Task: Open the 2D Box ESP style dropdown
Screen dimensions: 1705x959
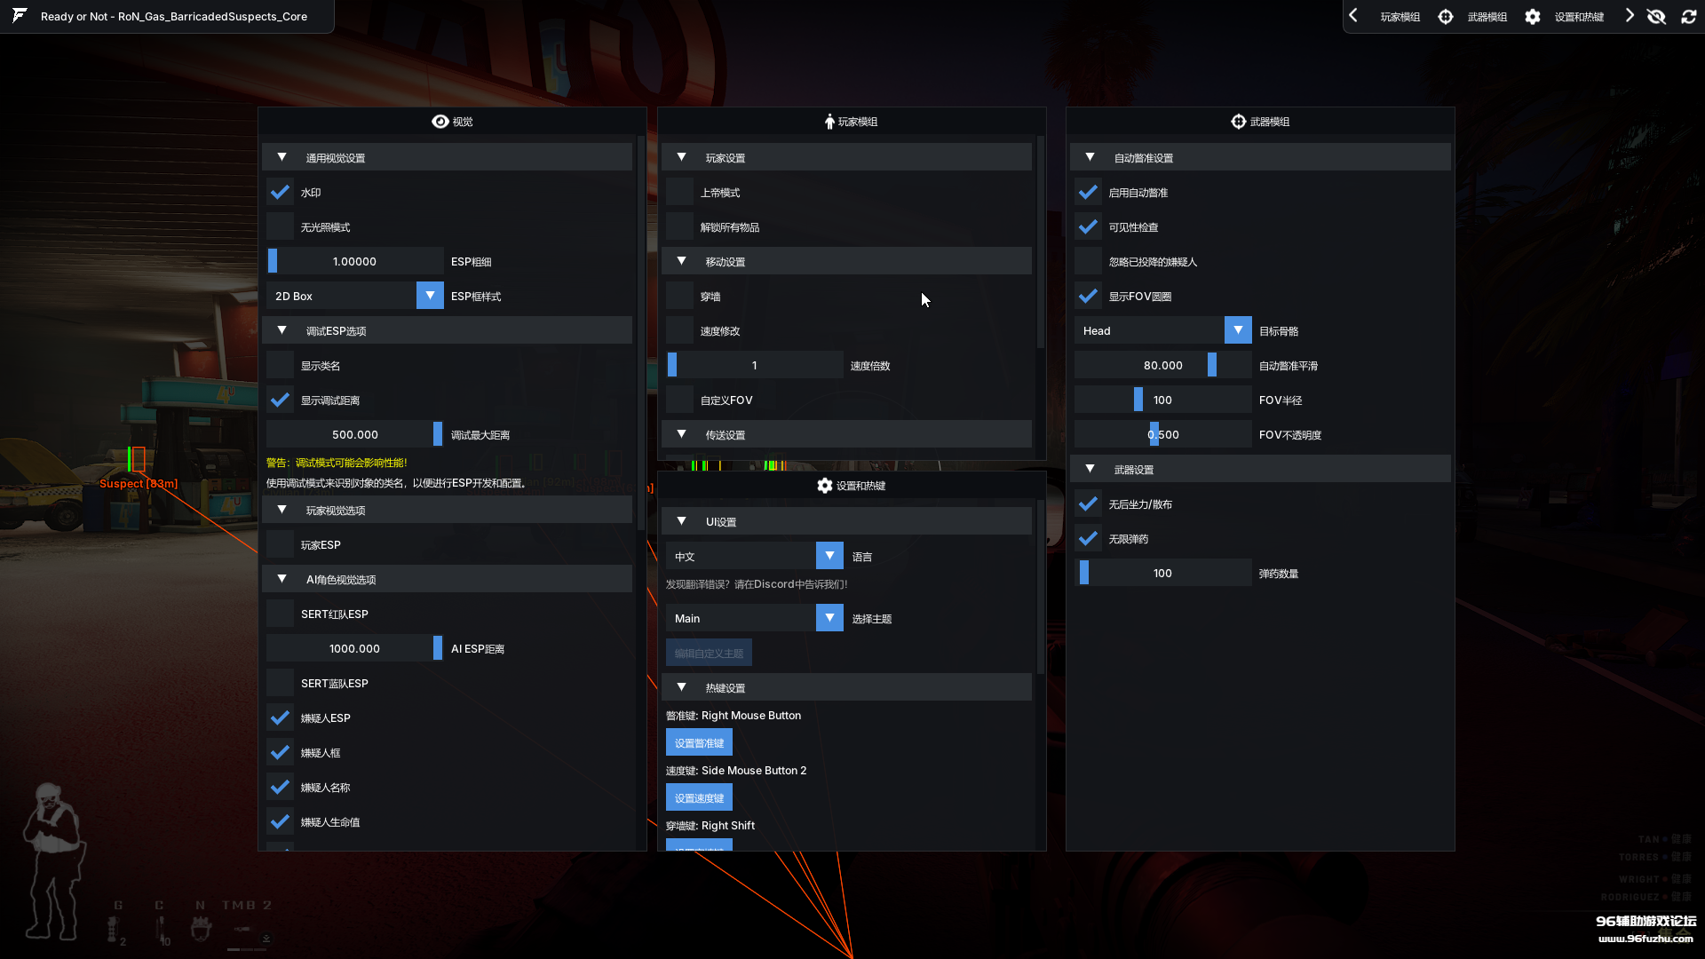Action: coord(430,296)
